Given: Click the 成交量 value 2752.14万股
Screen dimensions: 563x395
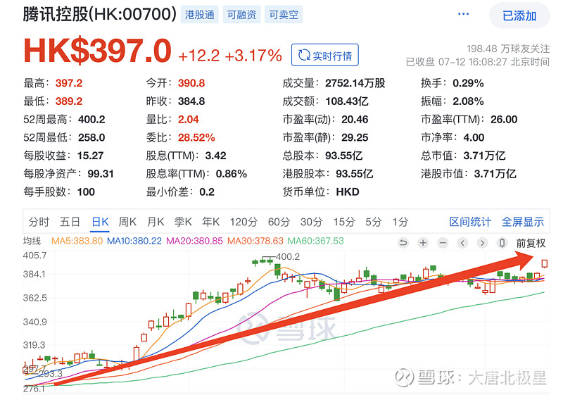Looking at the screenshot, I should [x=355, y=83].
